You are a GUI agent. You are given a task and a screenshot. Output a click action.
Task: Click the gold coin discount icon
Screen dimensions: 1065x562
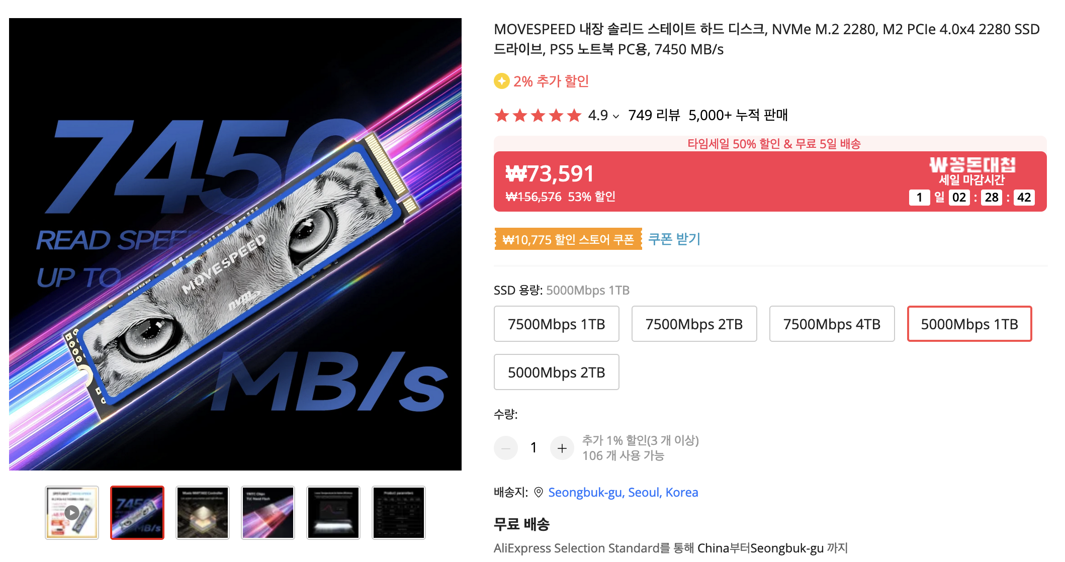[x=502, y=81]
